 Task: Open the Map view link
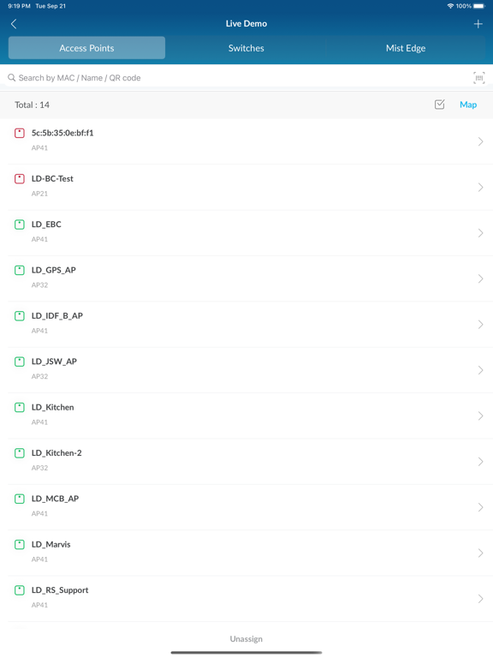[468, 105]
